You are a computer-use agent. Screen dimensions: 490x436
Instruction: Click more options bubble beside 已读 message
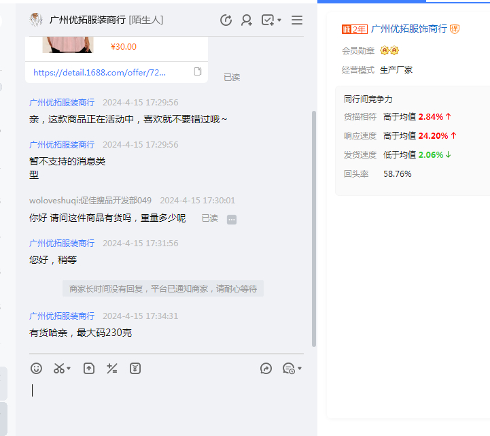[x=232, y=220]
